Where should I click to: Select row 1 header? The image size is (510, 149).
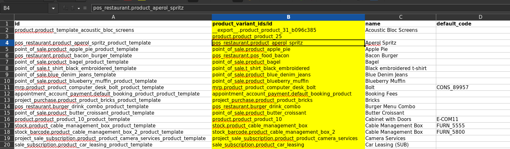(7, 24)
